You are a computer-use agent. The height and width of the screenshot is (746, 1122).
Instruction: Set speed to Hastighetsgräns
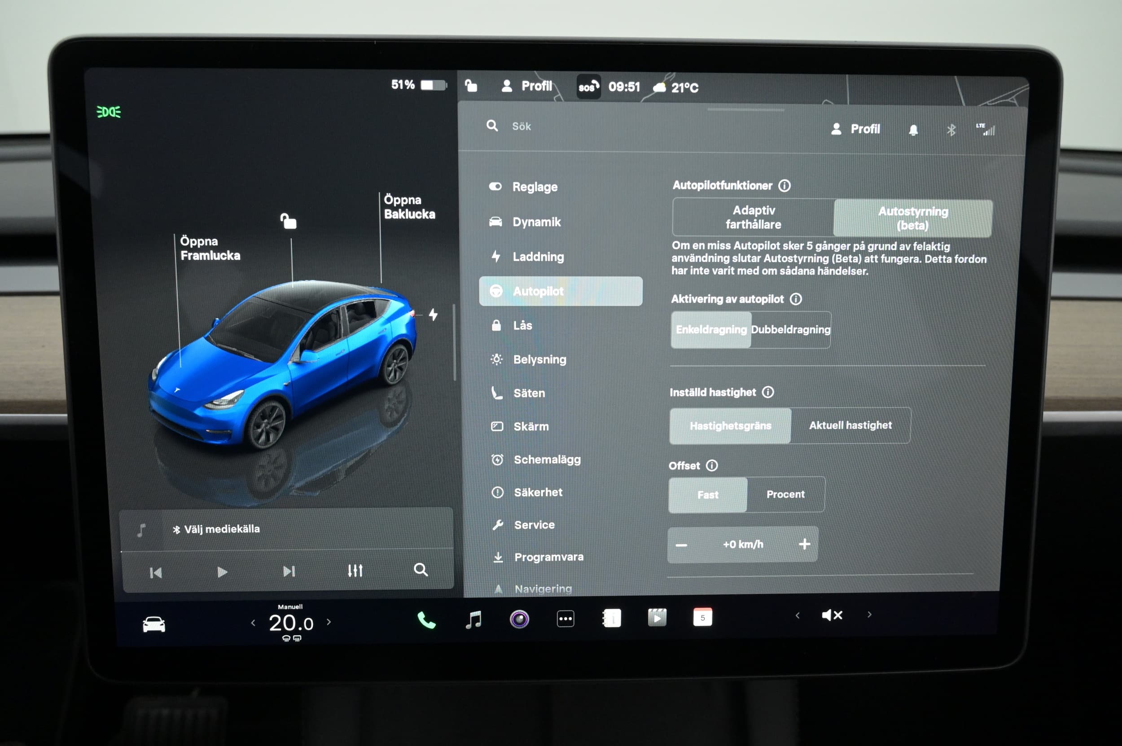730,426
